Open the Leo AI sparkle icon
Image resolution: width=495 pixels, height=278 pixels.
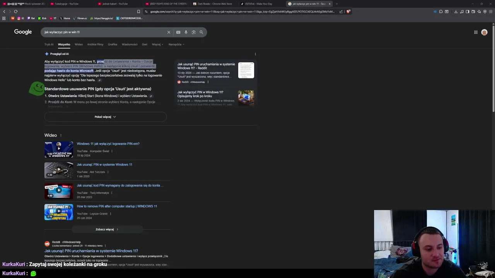479,12
